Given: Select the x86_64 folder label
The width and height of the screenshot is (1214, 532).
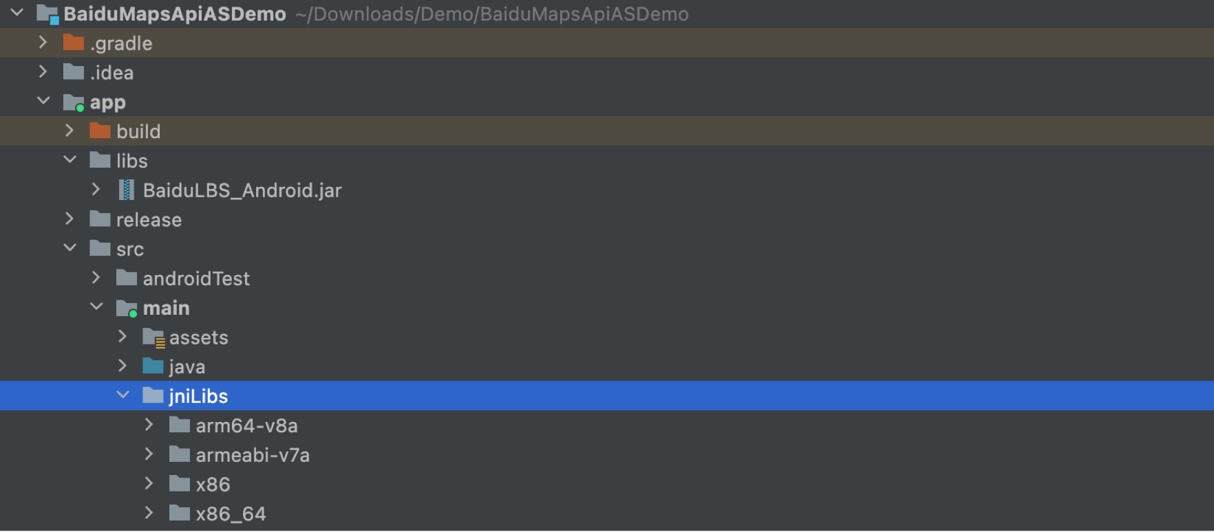Looking at the screenshot, I should click(231, 514).
